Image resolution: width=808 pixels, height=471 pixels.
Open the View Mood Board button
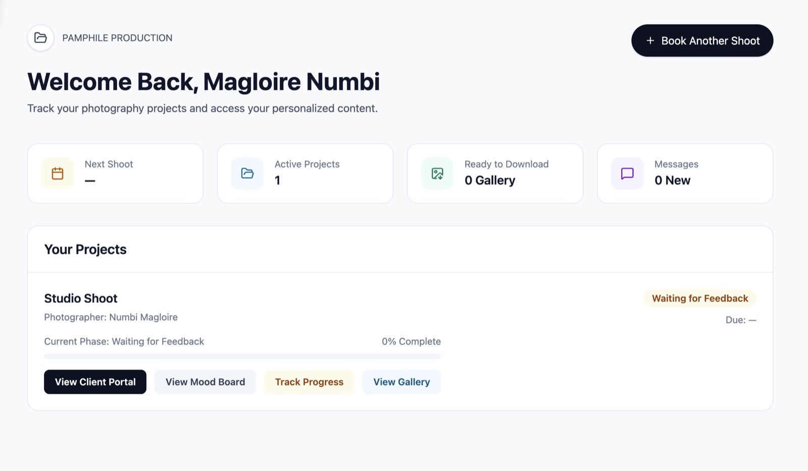point(205,382)
